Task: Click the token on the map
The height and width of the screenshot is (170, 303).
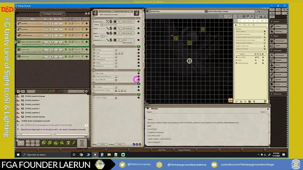Action: coord(189,61)
